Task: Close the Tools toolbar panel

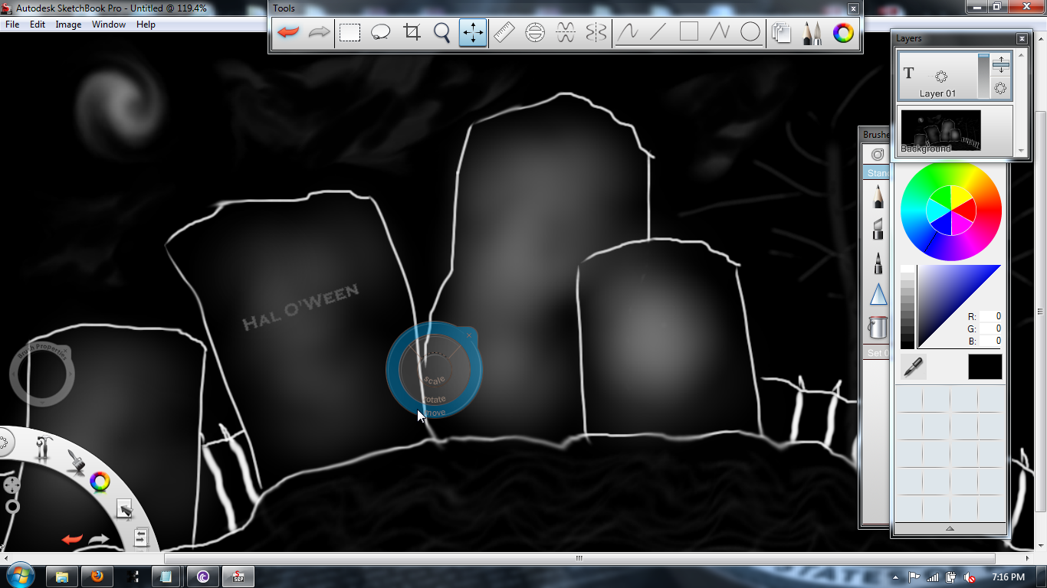Action: (x=853, y=8)
